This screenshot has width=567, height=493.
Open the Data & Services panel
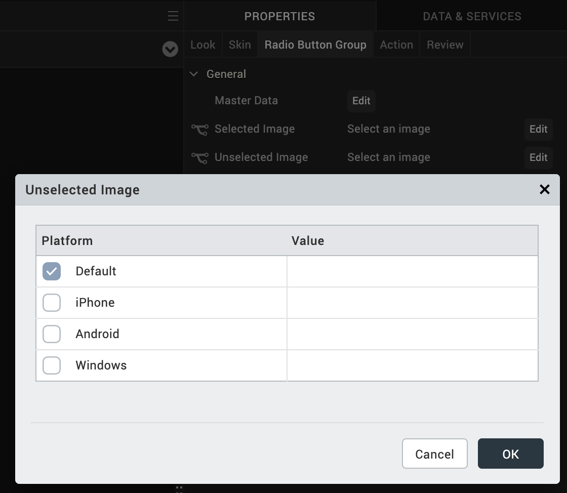click(x=472, y=16)
